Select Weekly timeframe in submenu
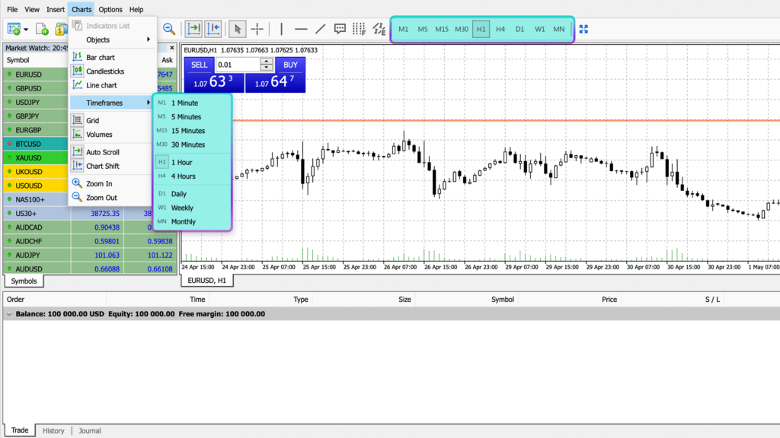 click(192, 208)
